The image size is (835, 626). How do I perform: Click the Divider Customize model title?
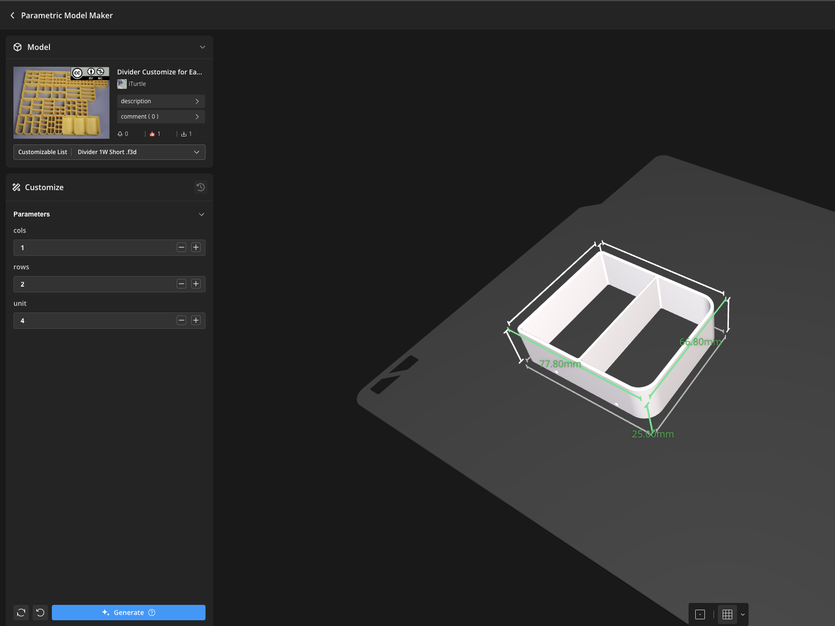point(160,72)
